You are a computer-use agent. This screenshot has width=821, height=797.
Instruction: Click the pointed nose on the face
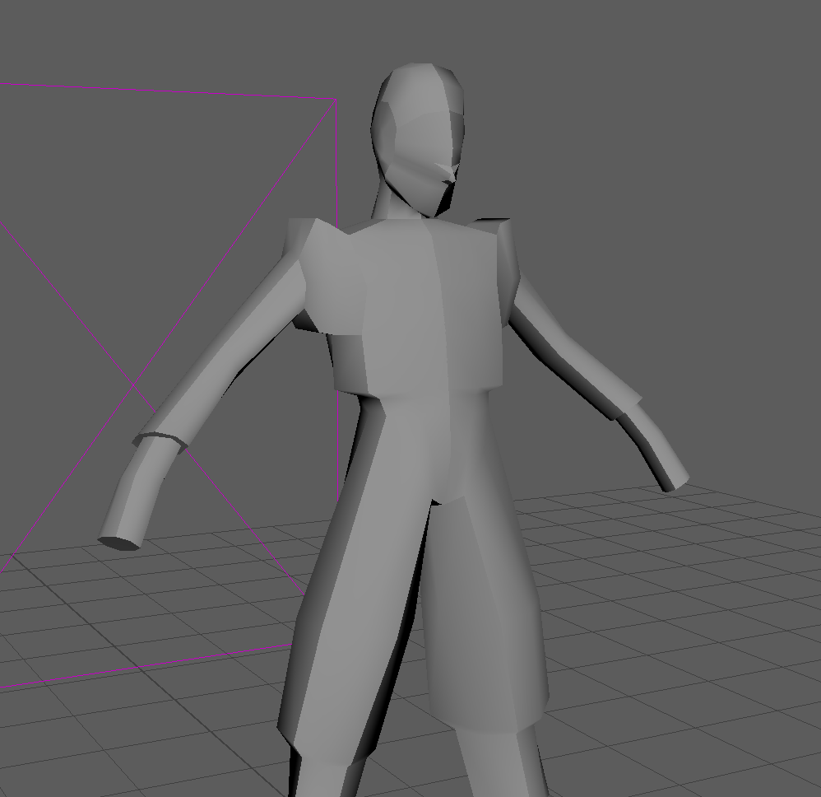click(x=446, y=172)
